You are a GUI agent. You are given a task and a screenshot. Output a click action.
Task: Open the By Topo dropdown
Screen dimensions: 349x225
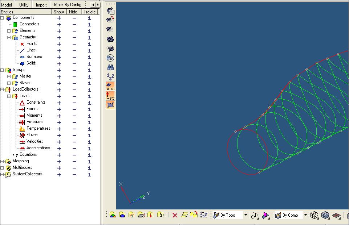[x=245, y=215]
